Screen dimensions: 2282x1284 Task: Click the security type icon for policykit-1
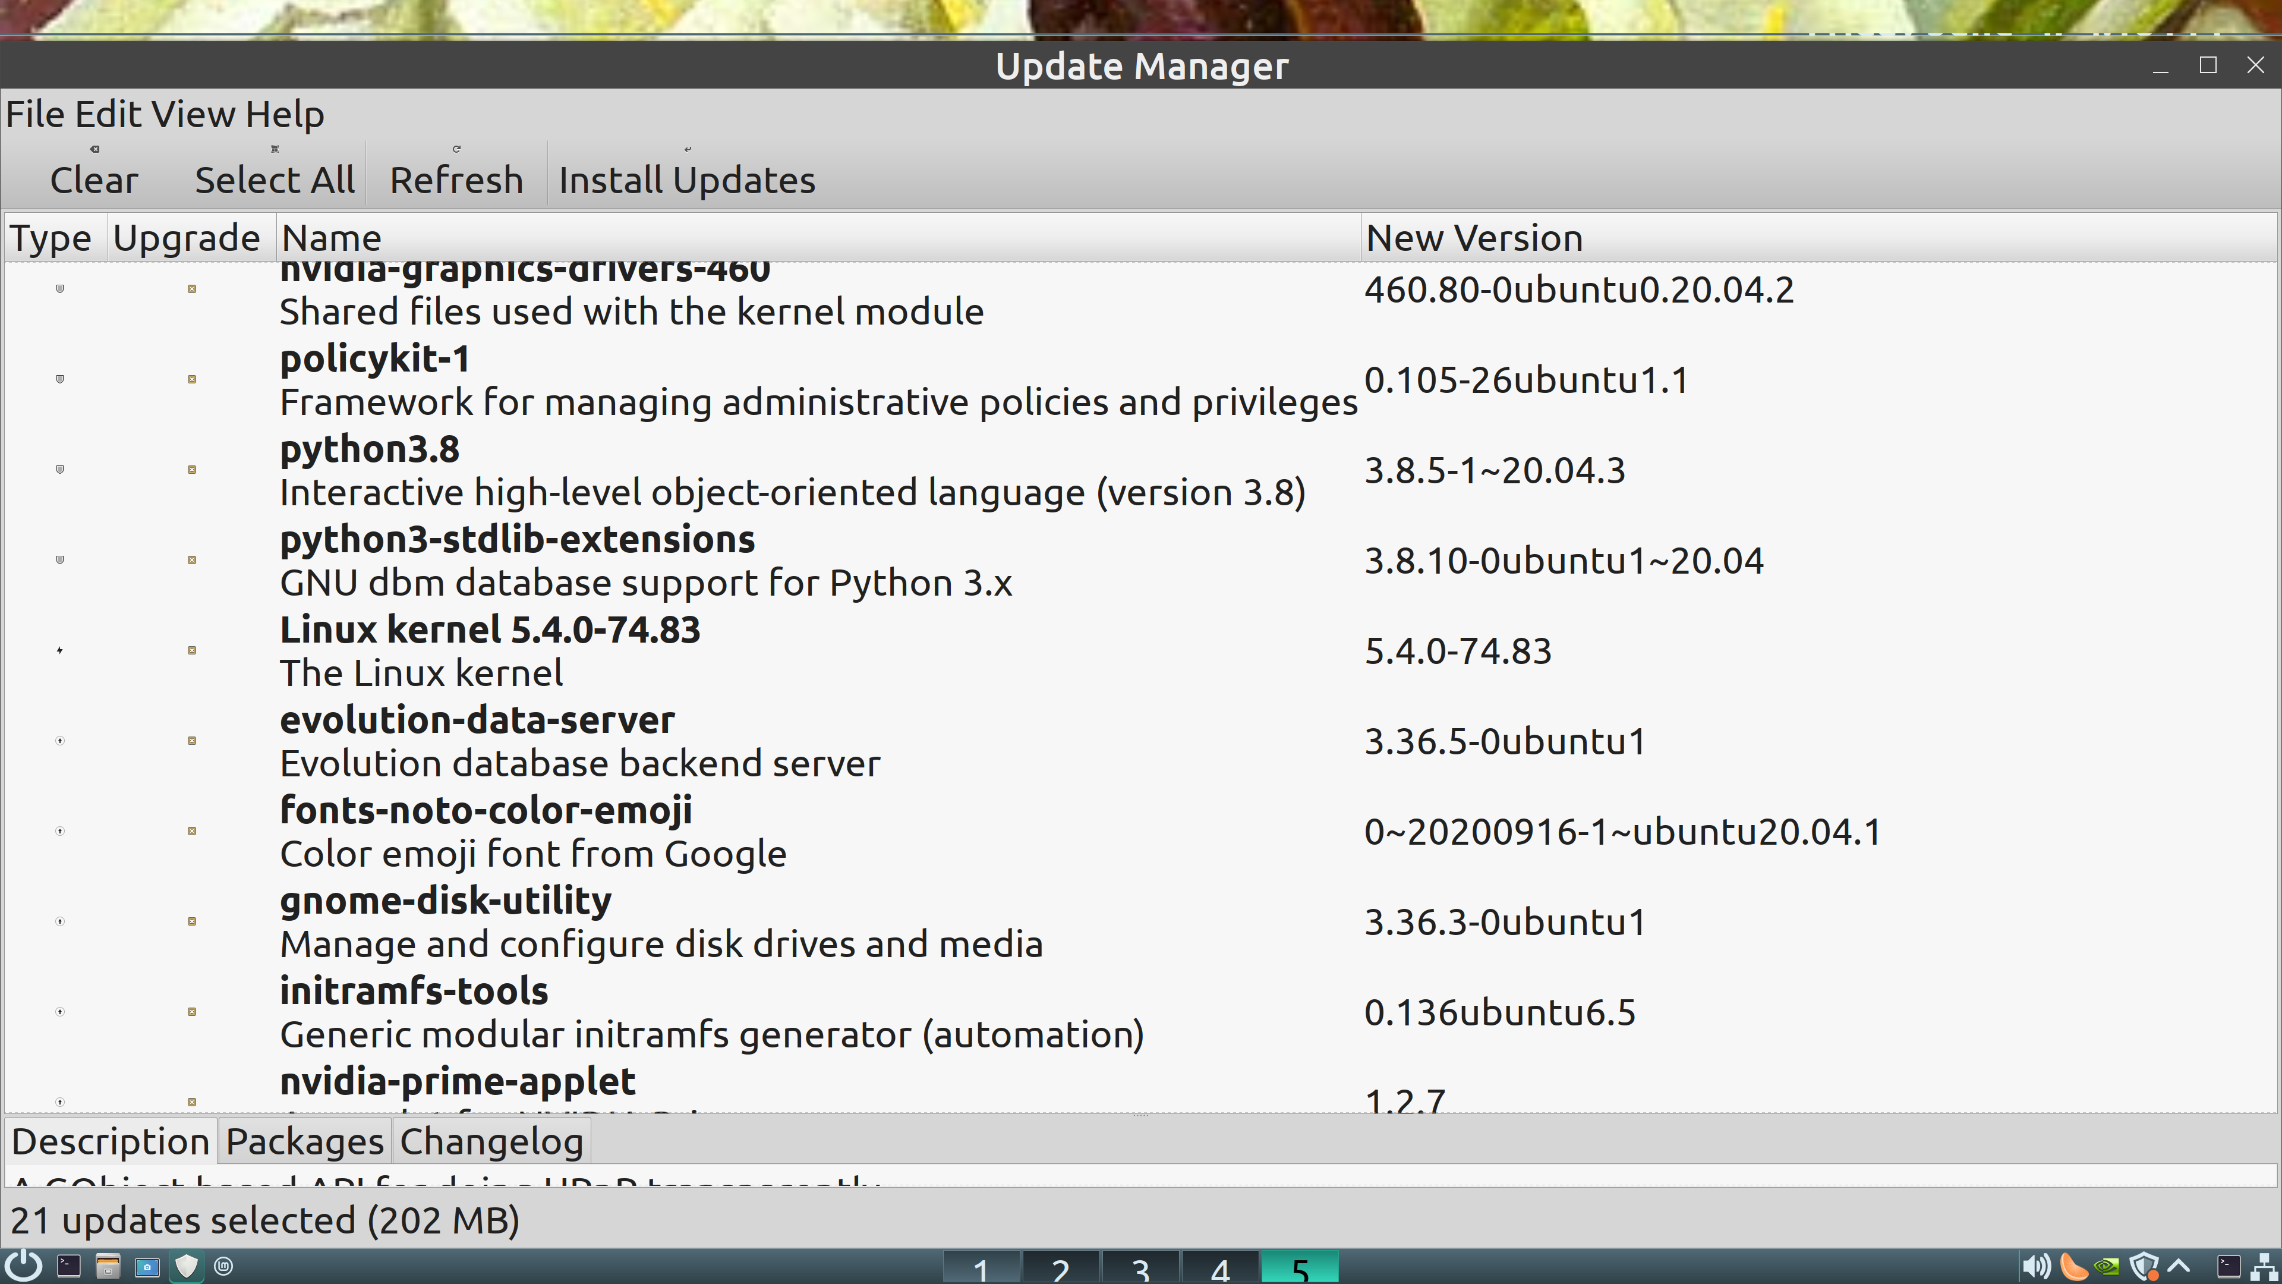click(x=60, y=379)
